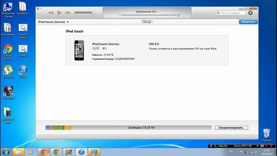Click the iPod touch device image
This screenshot has height=156, width=277.
point(79,50)
